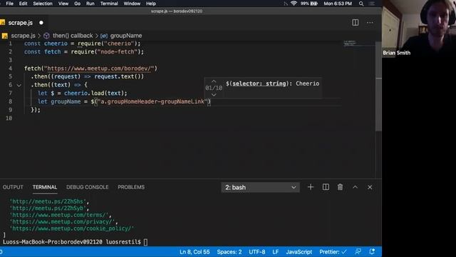This screenshot has height=257, width=456.
Task: Switch to the OUTPUT panel tab
Action: [13, 187]
